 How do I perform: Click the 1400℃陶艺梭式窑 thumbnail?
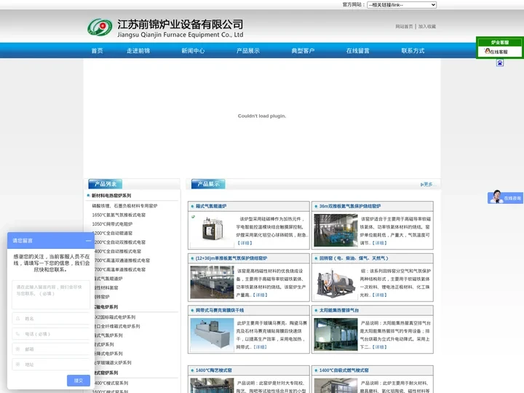pos(212,386)
